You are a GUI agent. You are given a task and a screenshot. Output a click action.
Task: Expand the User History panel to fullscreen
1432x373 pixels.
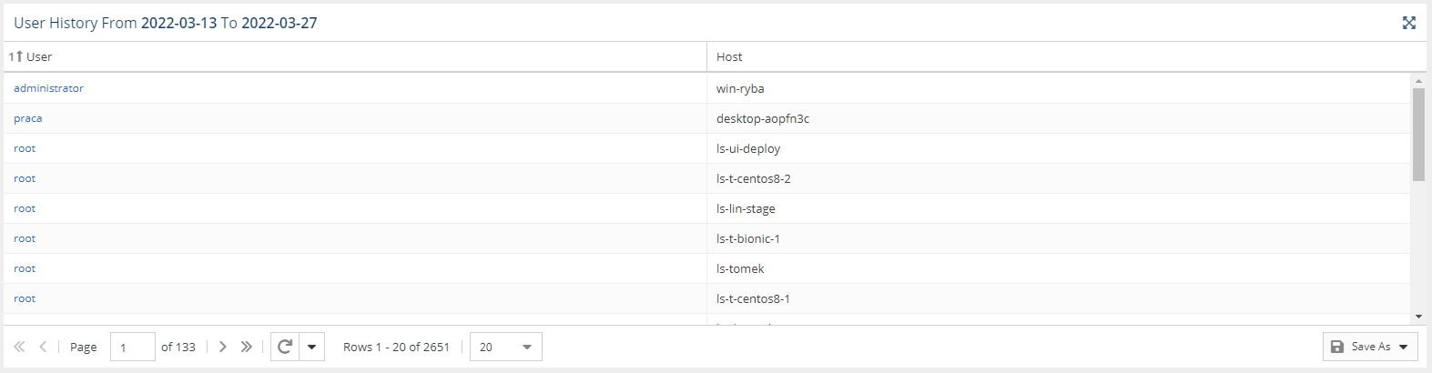(x=1408, y=23)
